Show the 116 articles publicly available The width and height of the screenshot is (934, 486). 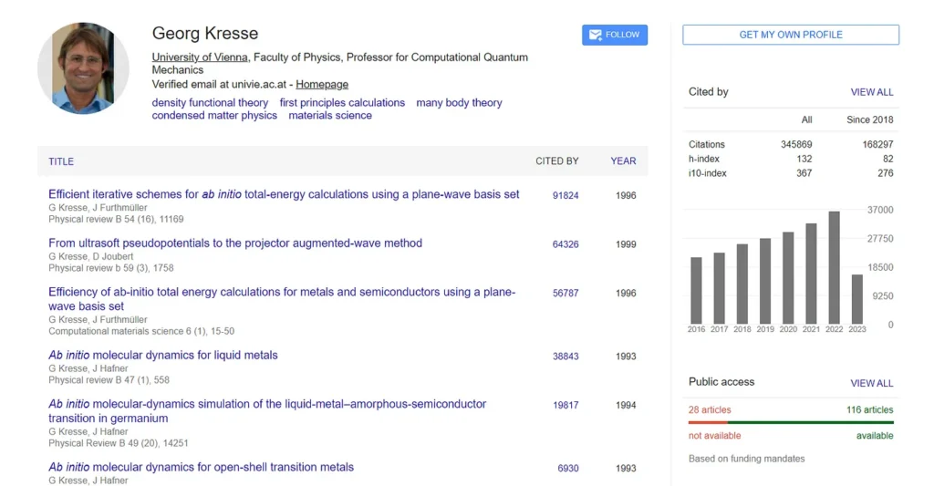pos(869,410)
